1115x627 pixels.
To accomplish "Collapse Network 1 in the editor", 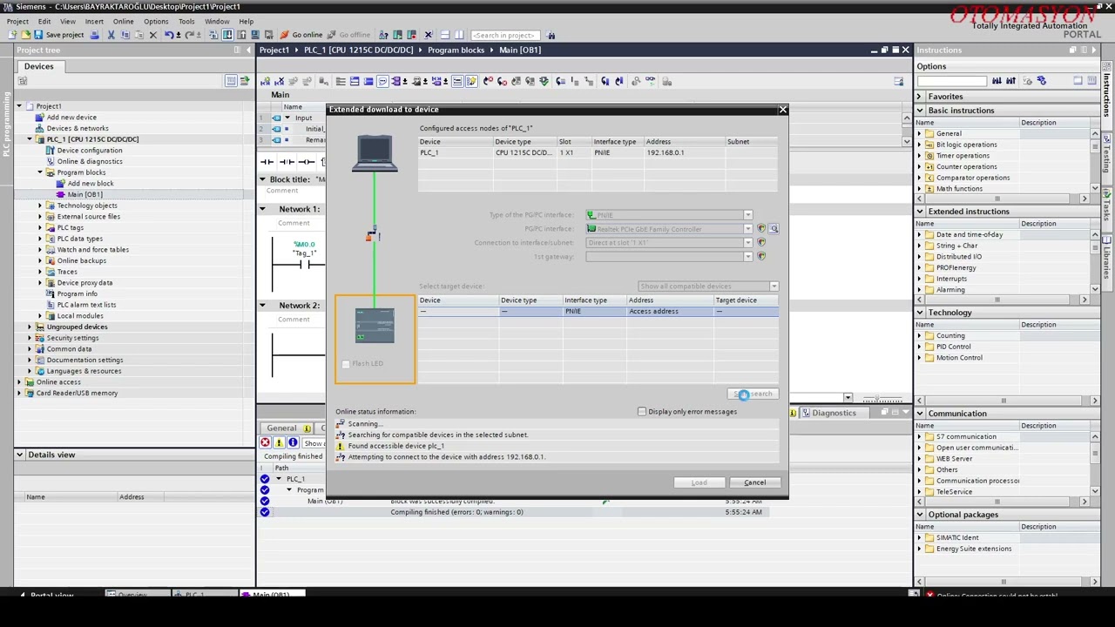I will click(262, 209).
